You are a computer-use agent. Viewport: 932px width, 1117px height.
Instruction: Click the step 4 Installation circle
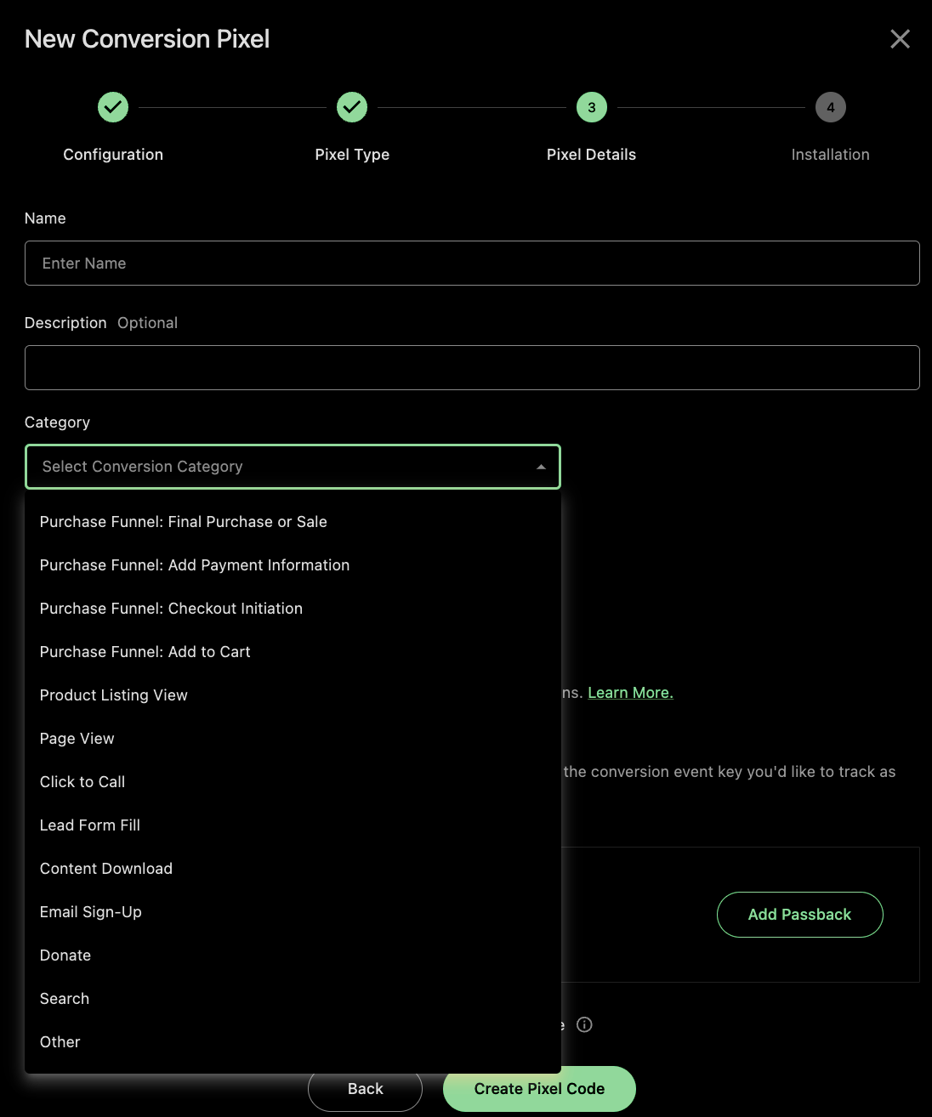click(831, 107)
